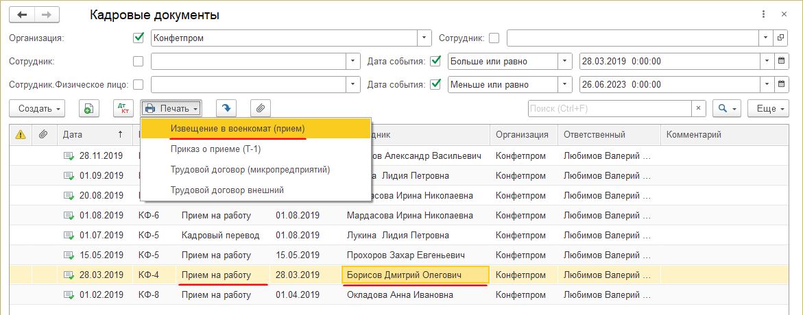This screenshot has width=803, height=315.
Task: Expand the top-right Сотрудник field dropdown
Action: click(x=765, y=38)
